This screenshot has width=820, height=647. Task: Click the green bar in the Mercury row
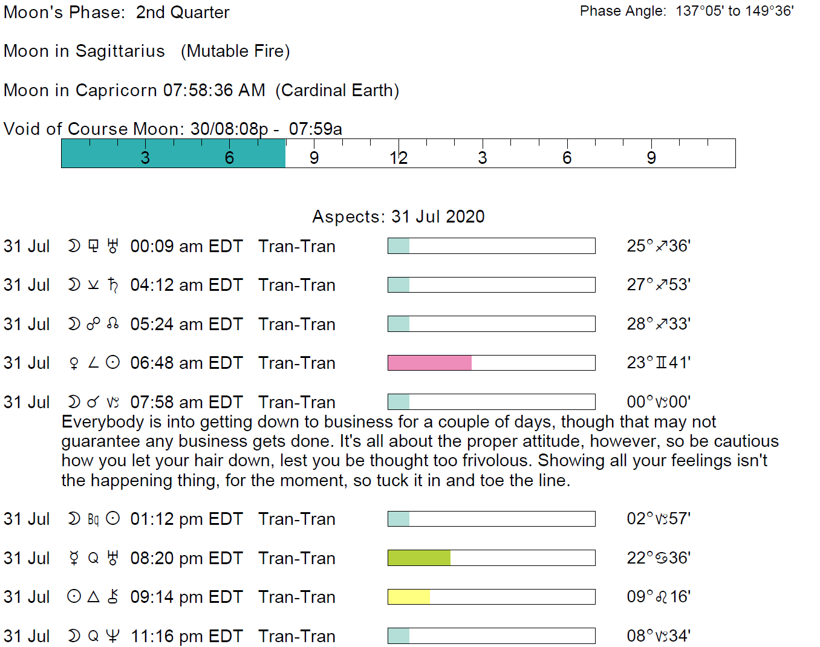(x=418, y=558)
